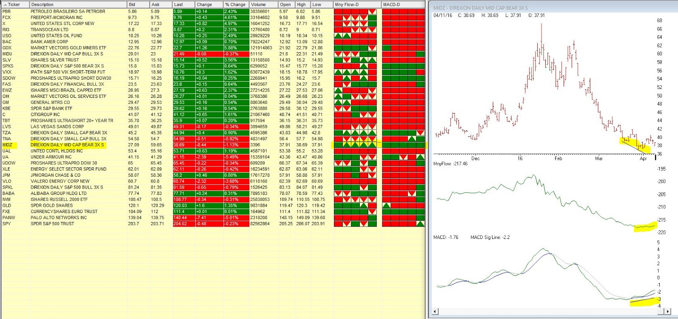Click ISHARES SILVER TRUST description
The height and width of the screenshot is (319, 678).
[55, 60]
